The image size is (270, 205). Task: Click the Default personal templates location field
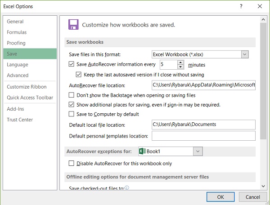[x=203, y=136]
